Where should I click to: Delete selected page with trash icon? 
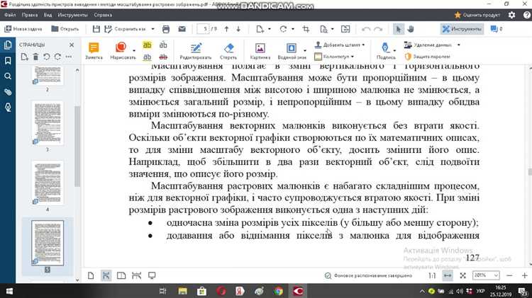[35, 57]
